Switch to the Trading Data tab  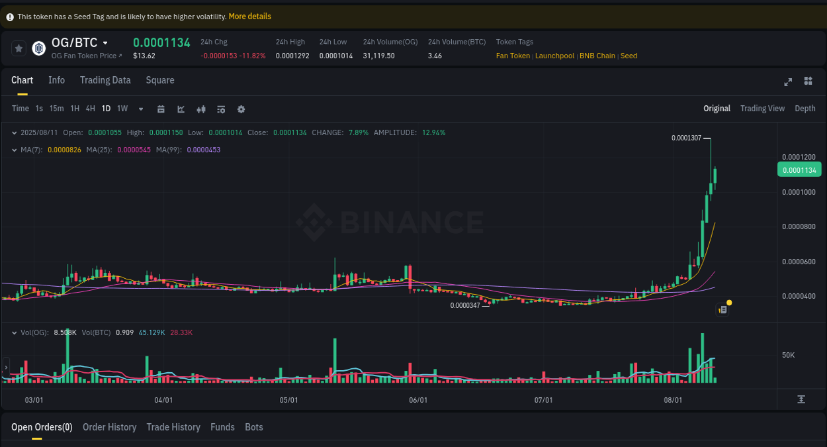click(105, 80)
